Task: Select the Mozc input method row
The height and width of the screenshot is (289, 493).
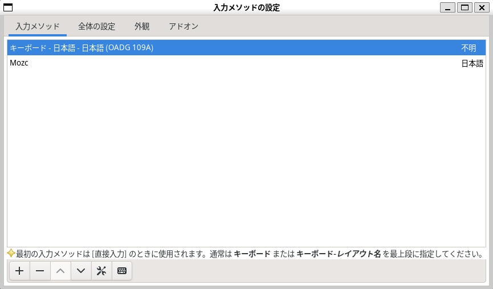Action: (x=246, y=63)
